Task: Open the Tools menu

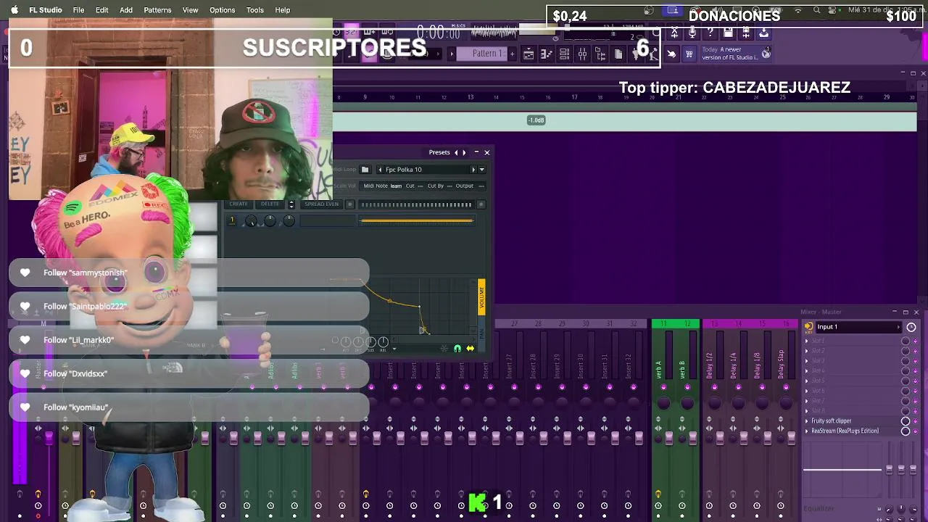Action: click(254, 10)
